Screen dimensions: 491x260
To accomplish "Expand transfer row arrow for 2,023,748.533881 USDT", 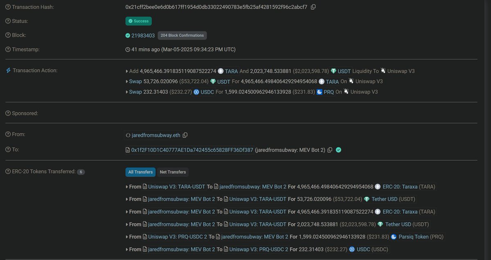I will click(127, 224).
